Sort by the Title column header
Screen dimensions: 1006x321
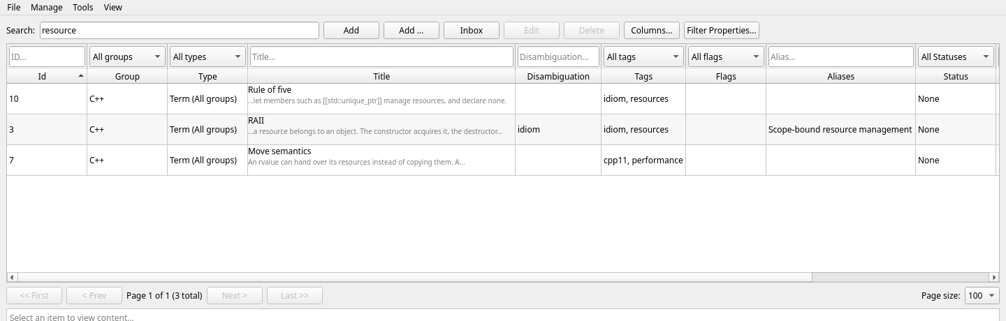tap(381, 76)
